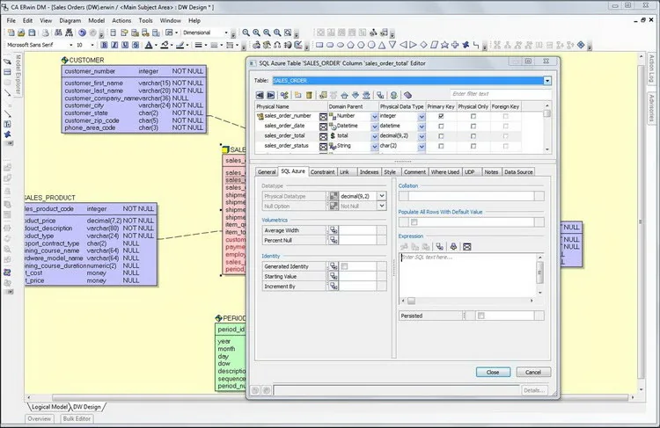Select the rectangle drawing shape tool
The width and height of the screenshot is (660, 428).
coord(319,45)
